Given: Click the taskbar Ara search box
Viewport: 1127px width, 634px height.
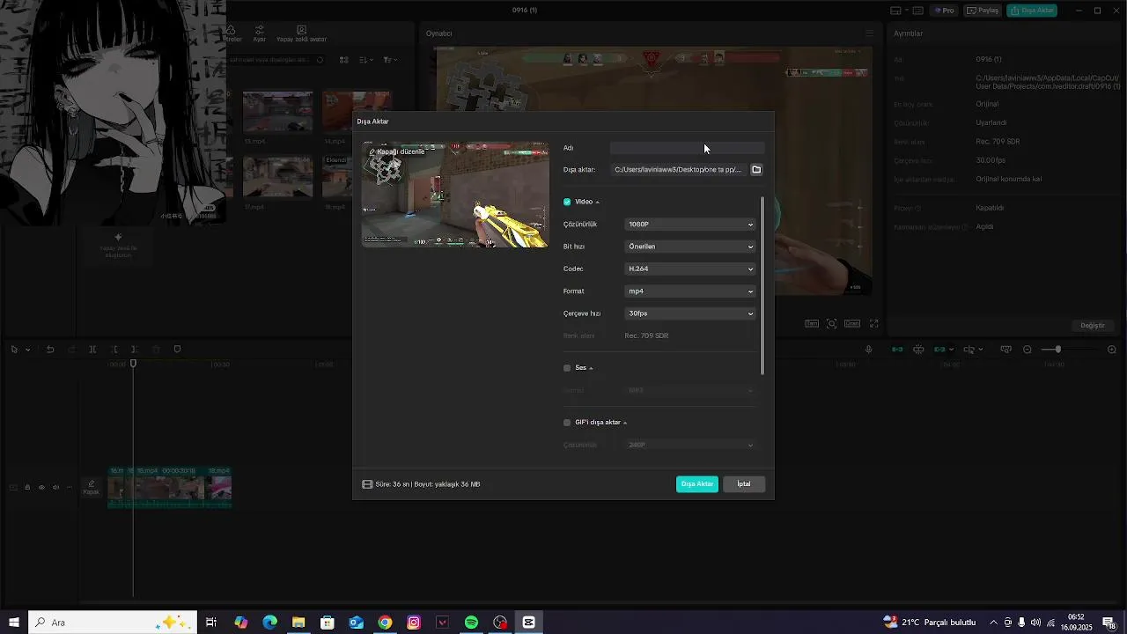Looking at the screenshot, I should [113, 623].
